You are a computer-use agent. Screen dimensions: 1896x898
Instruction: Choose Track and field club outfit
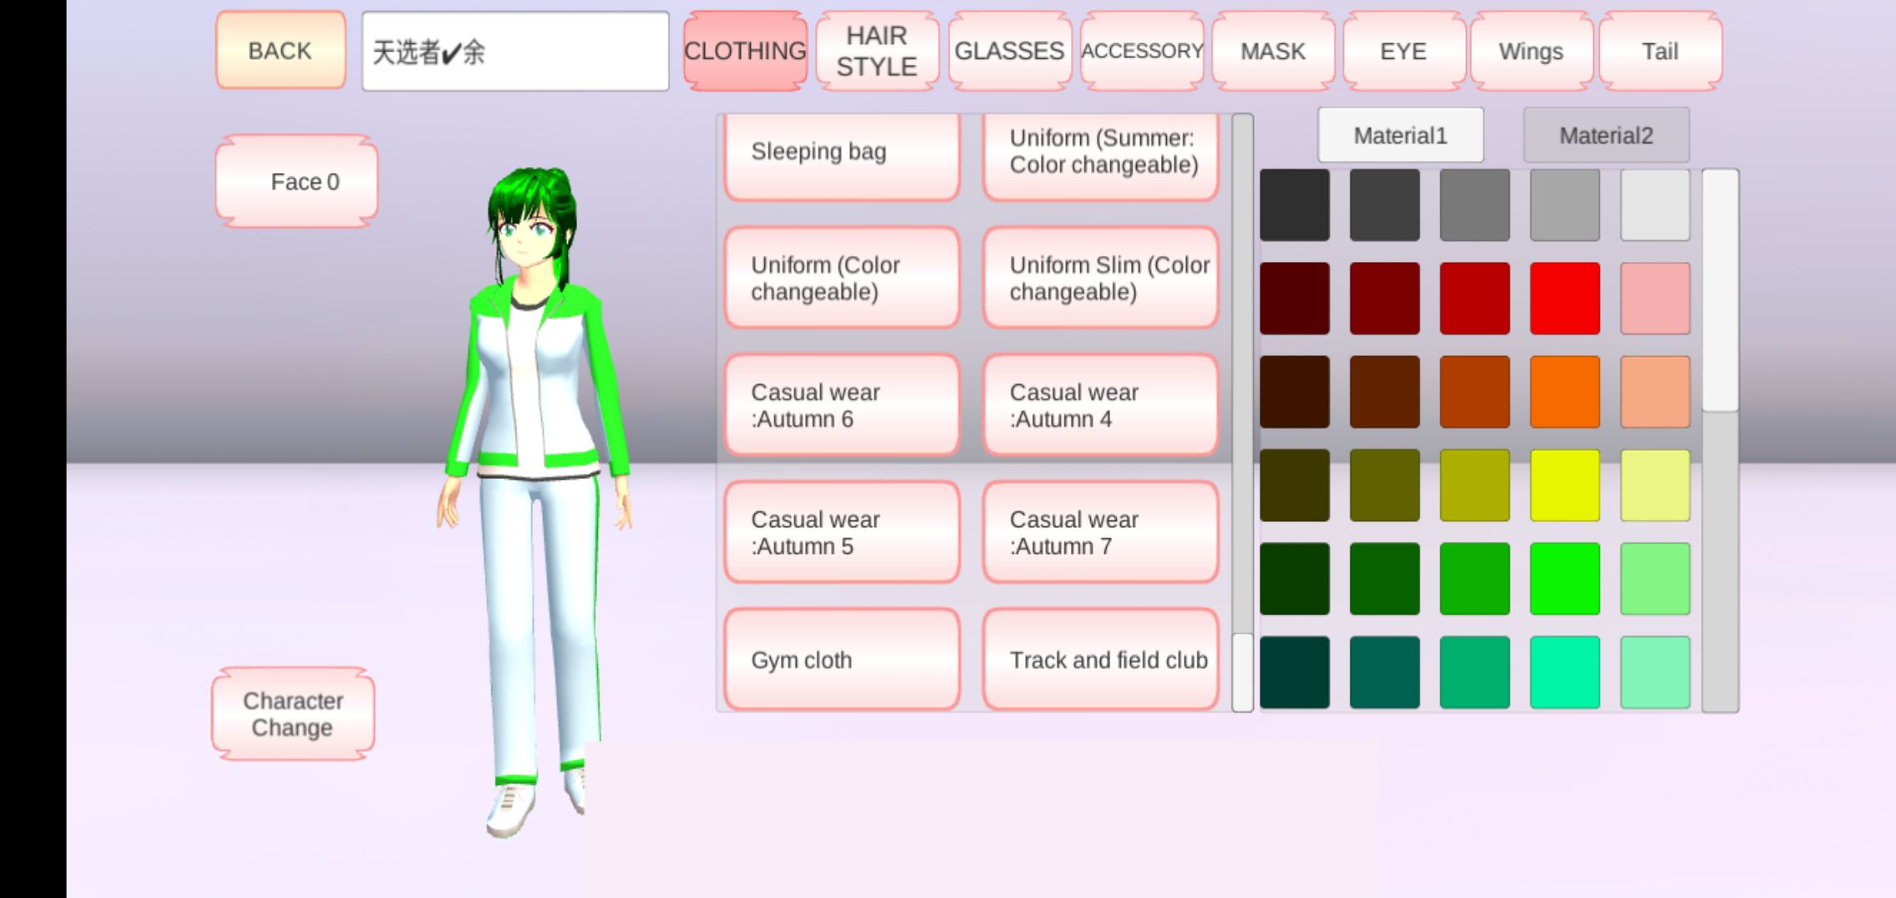tap(1100, 659)
